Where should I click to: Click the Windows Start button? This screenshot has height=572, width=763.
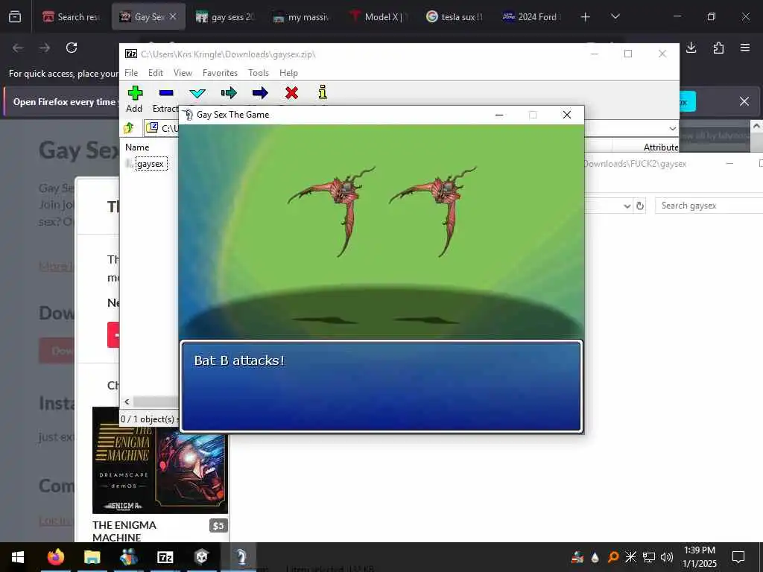18,557
